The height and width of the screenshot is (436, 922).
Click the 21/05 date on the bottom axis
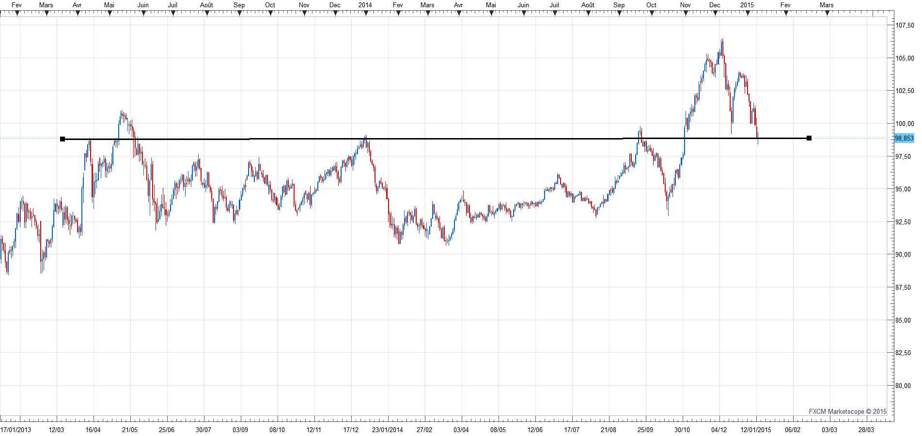(x=130, y=430)
